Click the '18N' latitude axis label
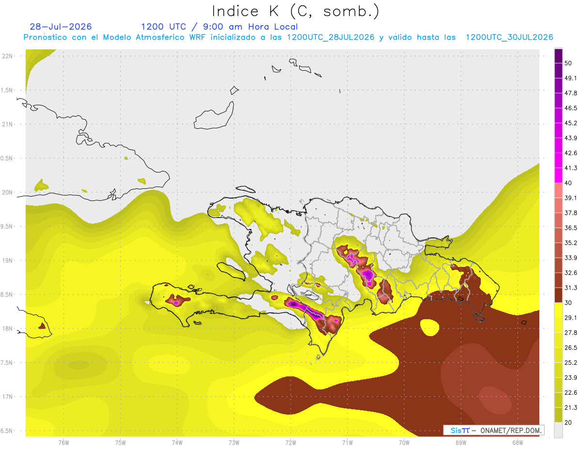Screen dimensions: 581x449 (7, 328)
